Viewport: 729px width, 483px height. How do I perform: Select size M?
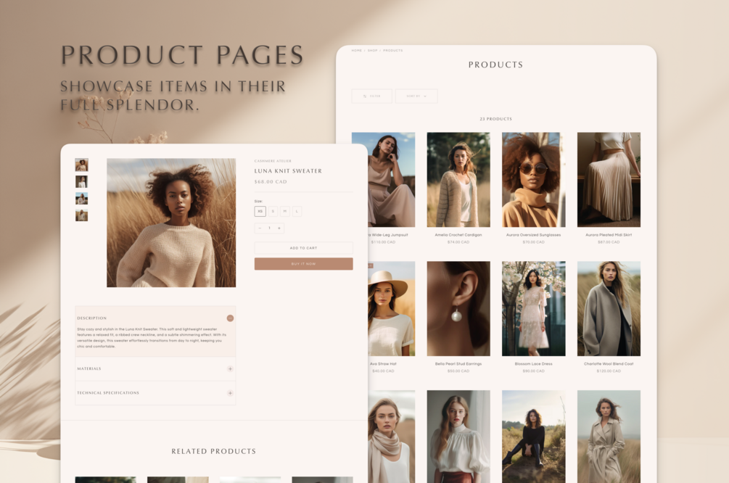pos(285,211)
